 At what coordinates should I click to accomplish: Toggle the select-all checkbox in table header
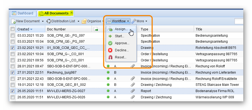(x=13, y=29)
